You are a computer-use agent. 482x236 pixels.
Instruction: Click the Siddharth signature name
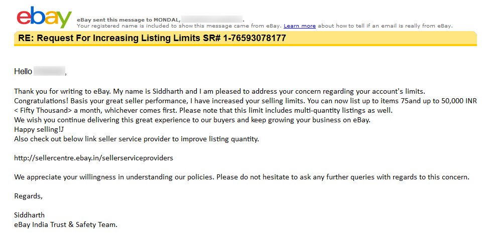tap(29, 215)
